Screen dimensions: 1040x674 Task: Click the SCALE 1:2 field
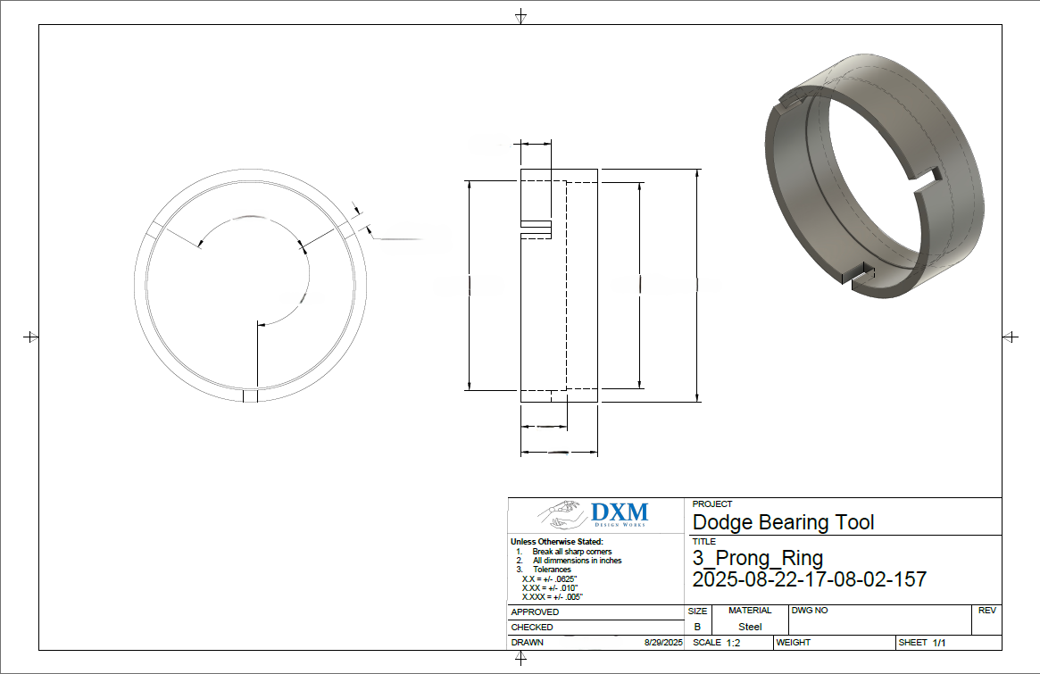[716, 643]
